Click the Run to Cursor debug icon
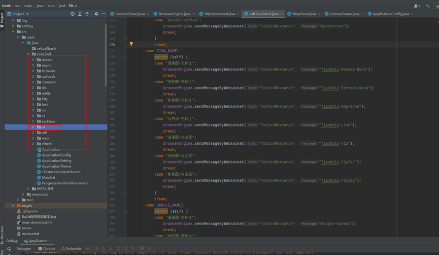Image resolution: width=439 pixels, height=255 pixels. tap(132, 248)
